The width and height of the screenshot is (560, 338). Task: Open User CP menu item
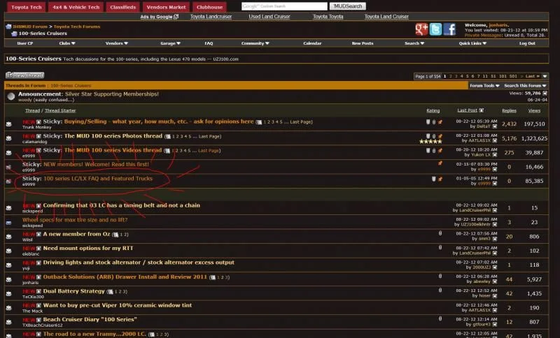[x=25, y=43]
